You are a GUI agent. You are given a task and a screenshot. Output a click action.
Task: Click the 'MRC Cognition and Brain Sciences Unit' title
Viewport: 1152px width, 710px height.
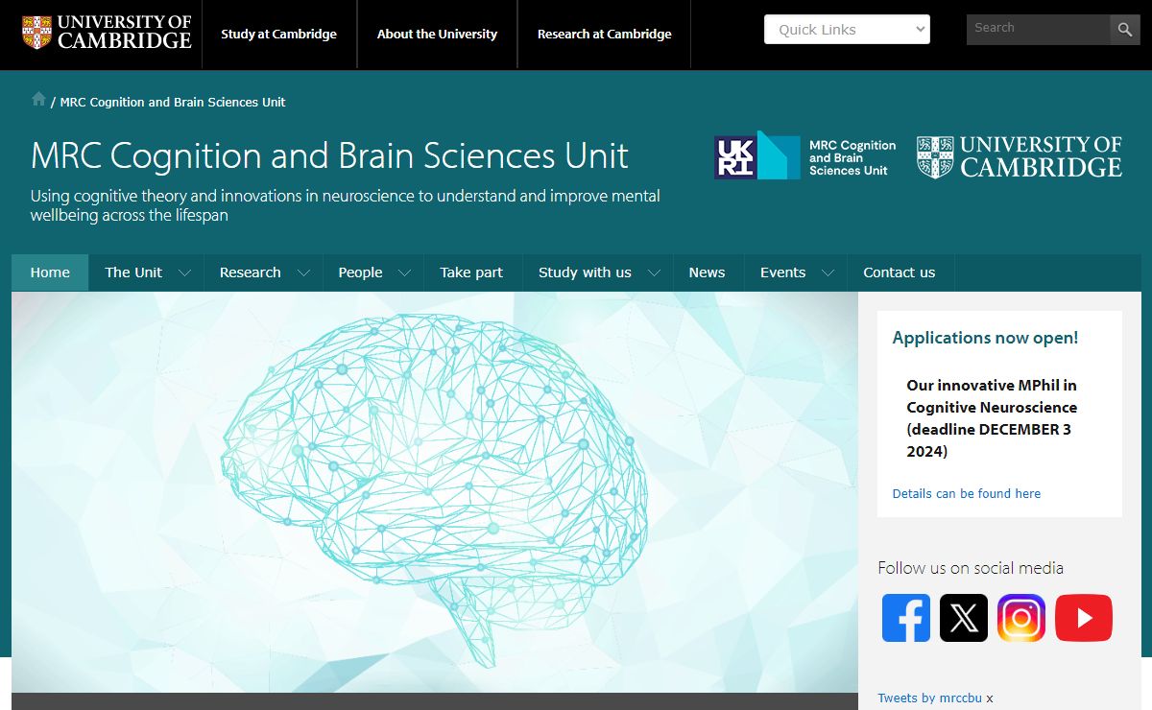pyautogui.click(x=329, y=155)
